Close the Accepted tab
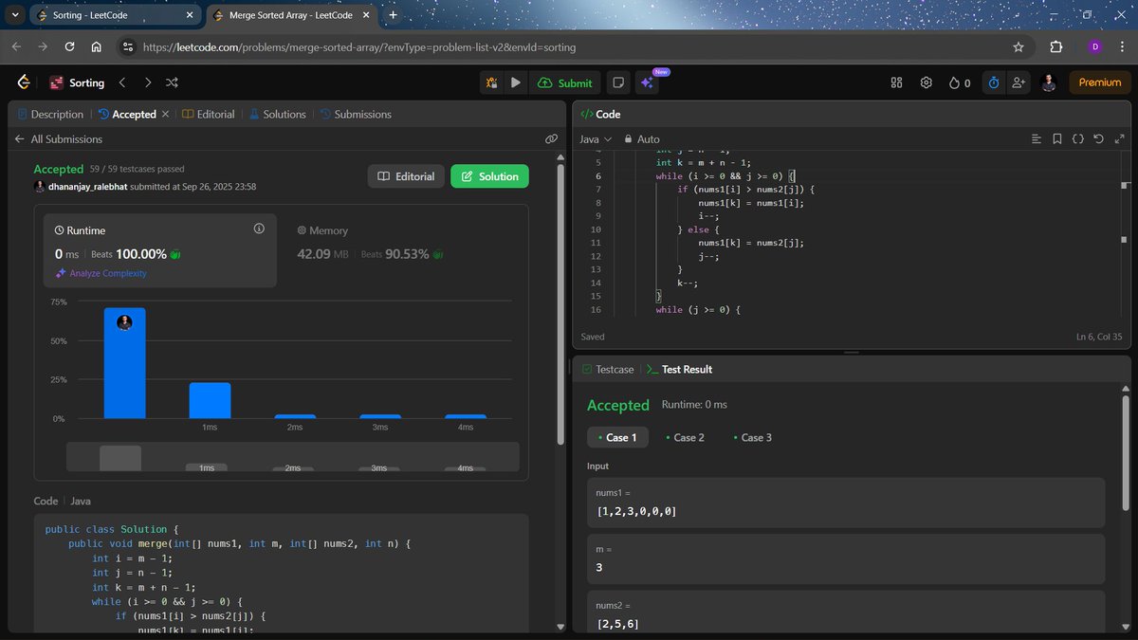This screenshot has width=1138, height=640. tap(165, 114)
